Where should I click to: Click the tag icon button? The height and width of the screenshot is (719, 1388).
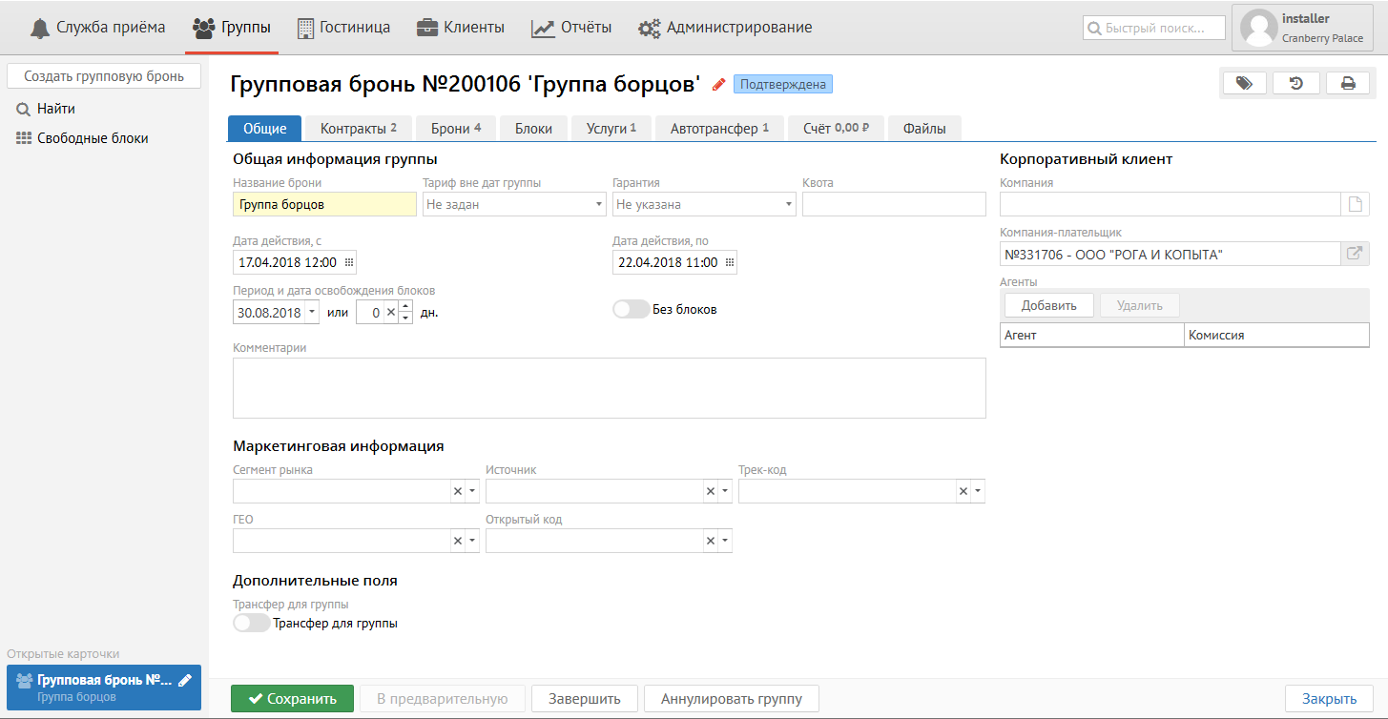pos(1244,84)
